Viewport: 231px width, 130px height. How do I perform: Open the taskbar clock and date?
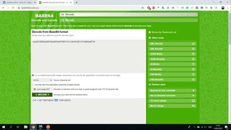click(218, 127)
